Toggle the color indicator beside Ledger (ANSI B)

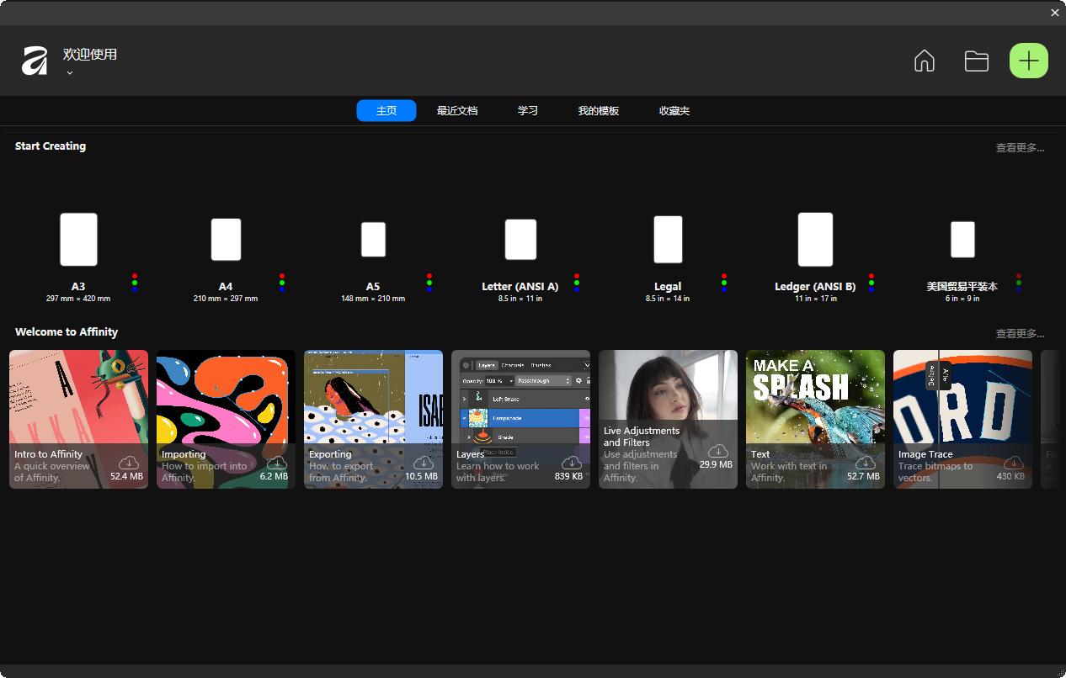(x=871, y=282)
